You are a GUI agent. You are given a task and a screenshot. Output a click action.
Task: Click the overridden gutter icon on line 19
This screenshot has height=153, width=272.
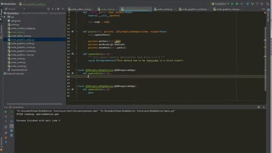coord(73,54)
